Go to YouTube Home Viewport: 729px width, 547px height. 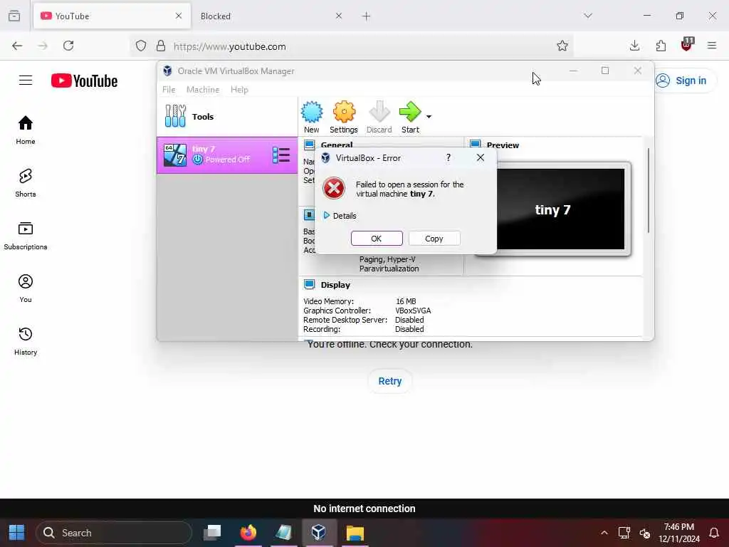26,130
